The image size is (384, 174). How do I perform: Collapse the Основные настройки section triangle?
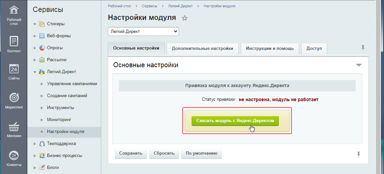359,65
